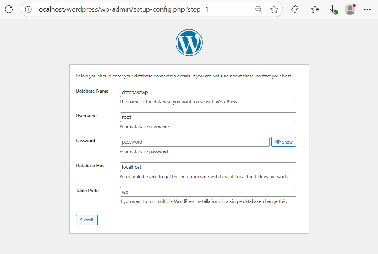
Task: Focus the Database Host field
Action: (x=208, y=167)
